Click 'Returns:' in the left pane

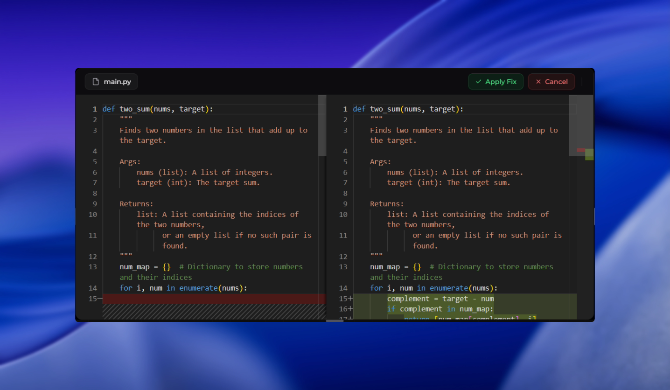coord(137,204)
